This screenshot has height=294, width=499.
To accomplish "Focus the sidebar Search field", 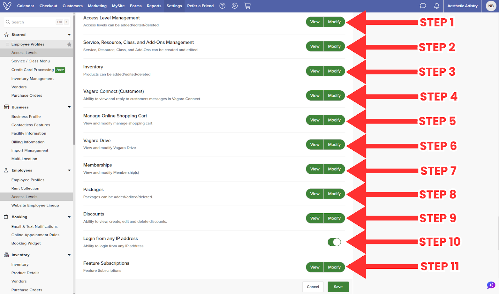I will pos(37,22).
